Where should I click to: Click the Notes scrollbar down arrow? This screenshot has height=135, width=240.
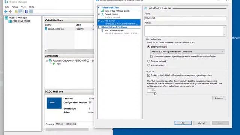(x=224, y=34)
